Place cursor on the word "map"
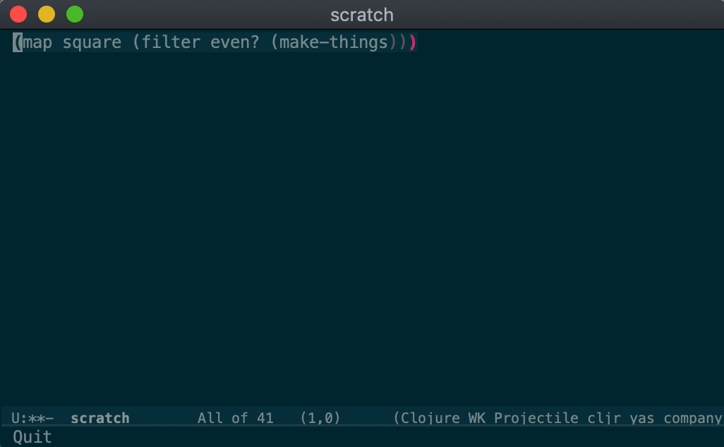724x447 pixels. click(x=37, y=42)
